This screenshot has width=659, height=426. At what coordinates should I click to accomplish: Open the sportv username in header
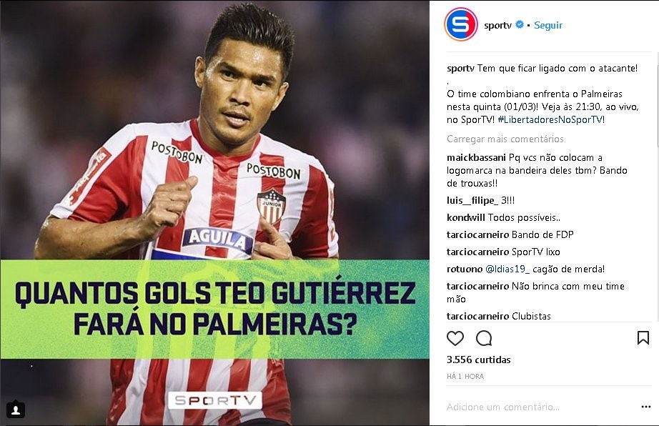[497, 25]
